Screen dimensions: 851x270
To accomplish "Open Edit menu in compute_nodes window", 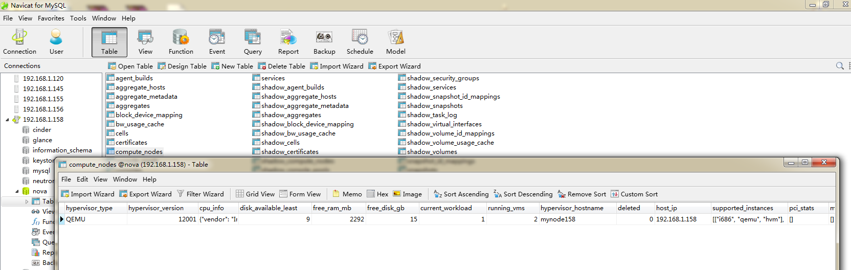I will [82, 179].
